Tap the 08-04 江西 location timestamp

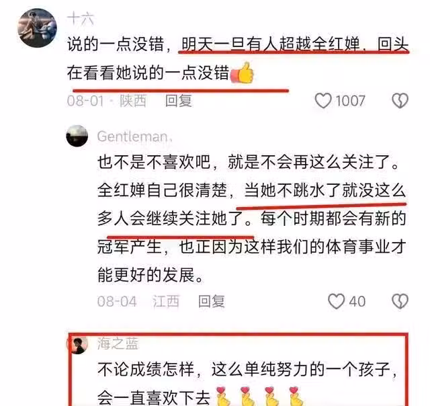click(138, 302)
